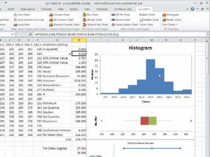This screenshot has width=210, height=157.
Task: Select the 3rd Quartile label cell
Action: pos(57,117)
